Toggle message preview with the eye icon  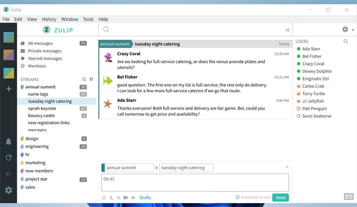[x=133, y=198]
